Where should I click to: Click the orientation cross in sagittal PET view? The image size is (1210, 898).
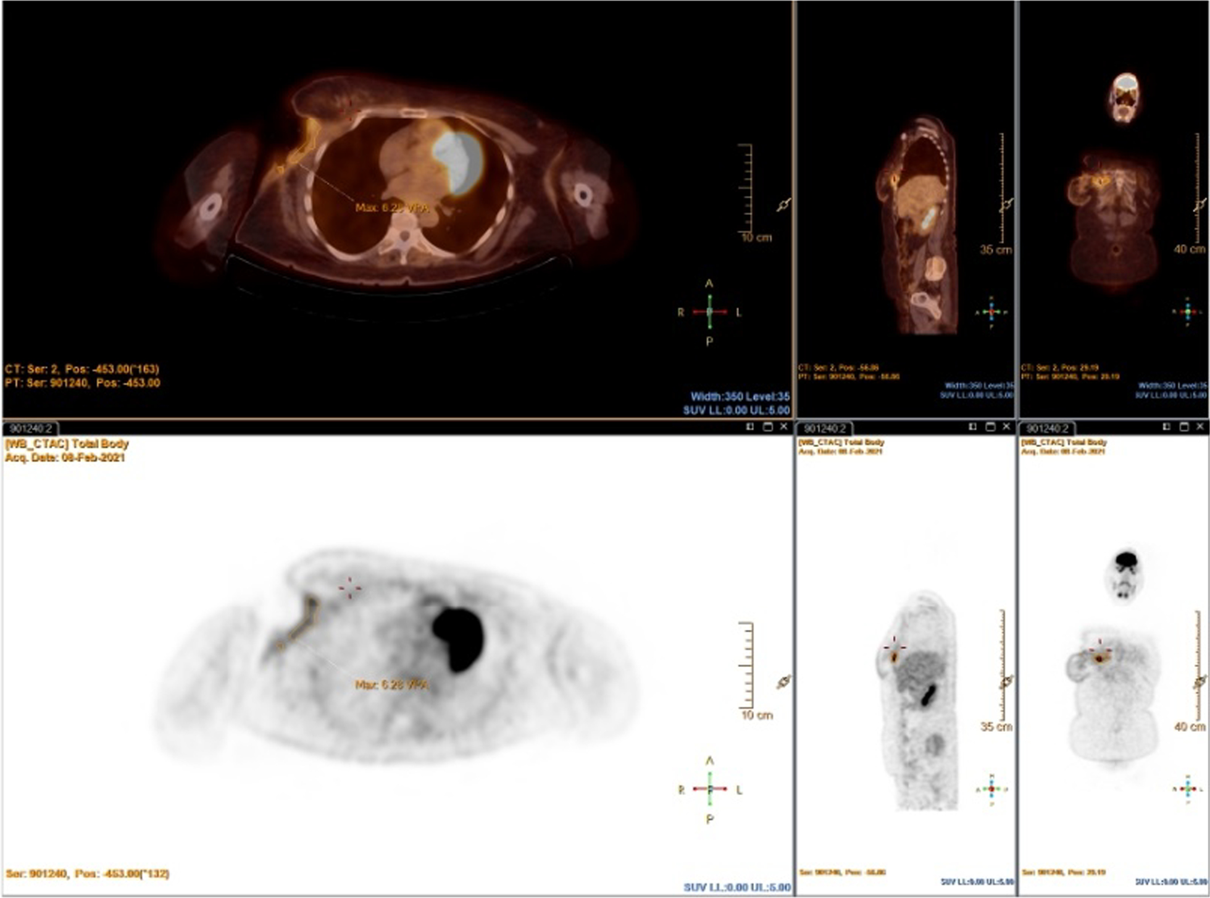tap(991, 789)
